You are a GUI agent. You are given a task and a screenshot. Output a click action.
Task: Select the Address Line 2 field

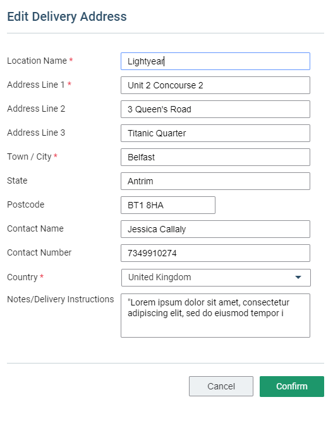[215, 109]
